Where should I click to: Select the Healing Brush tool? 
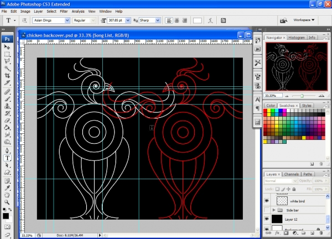[7, 92]
